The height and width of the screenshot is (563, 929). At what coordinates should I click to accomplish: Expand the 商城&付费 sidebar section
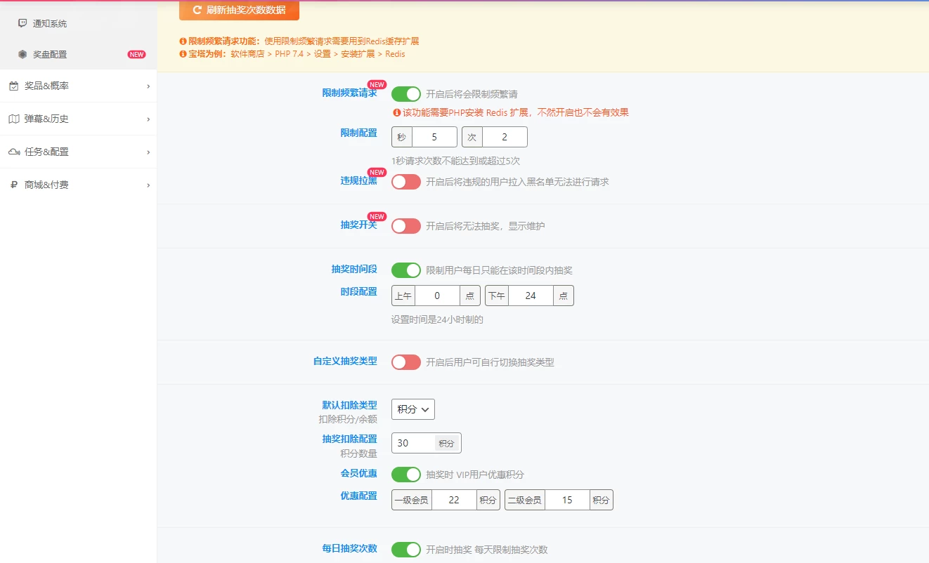click(77, 185)
